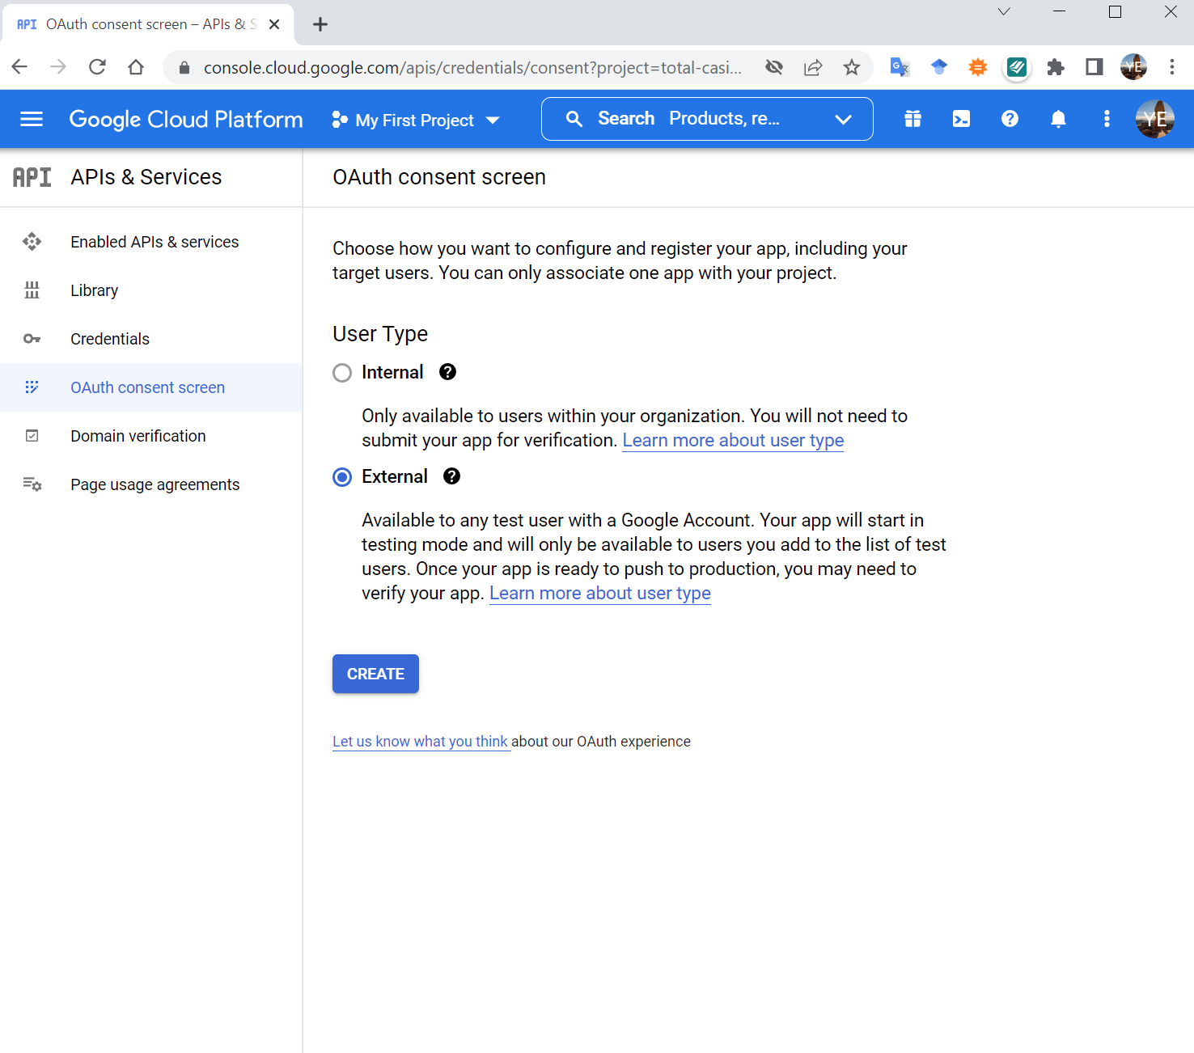Image resolution: width=1194 pixels, height=1053 pixels.
Task: Click the Enabled APIs diamond icon
Action: (32, 242)
